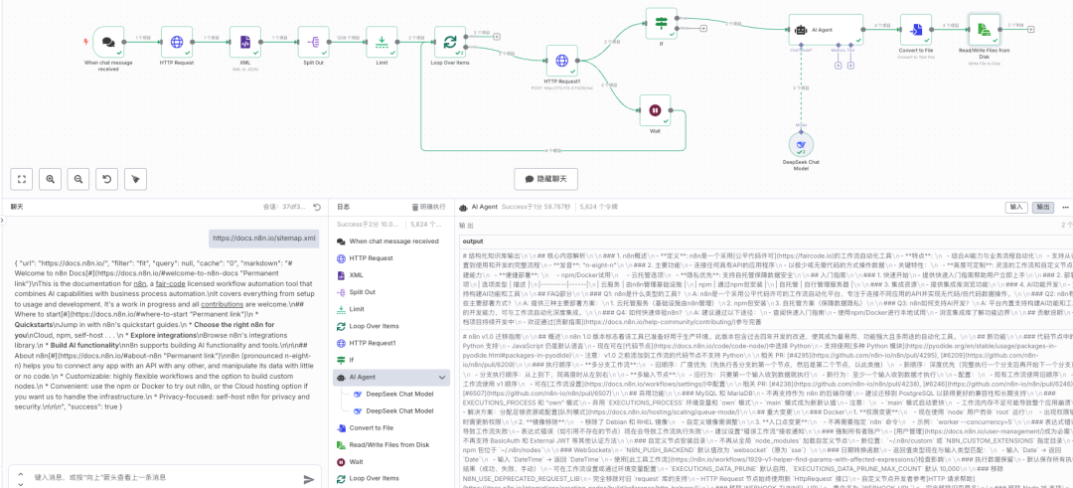Select the Split Out node

313,42
